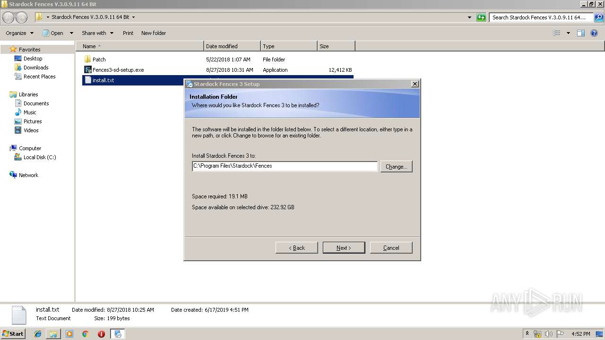Viewport: 605px width, 340px height.
Task: Click the network tray icon
Action: tap(537, 334)
